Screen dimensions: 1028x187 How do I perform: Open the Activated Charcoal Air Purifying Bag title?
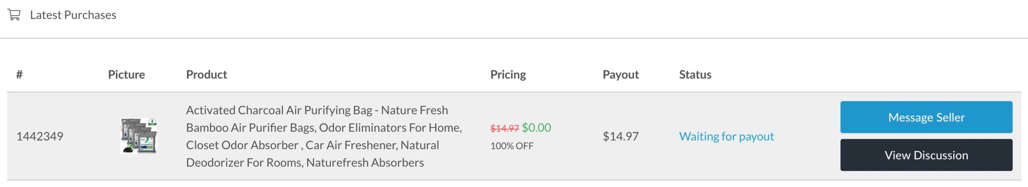click(317, 110)
